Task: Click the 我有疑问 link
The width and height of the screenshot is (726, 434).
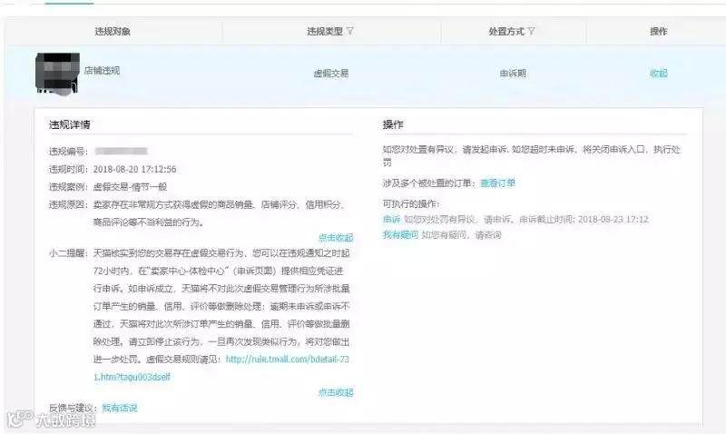Action: pos(400,235)
